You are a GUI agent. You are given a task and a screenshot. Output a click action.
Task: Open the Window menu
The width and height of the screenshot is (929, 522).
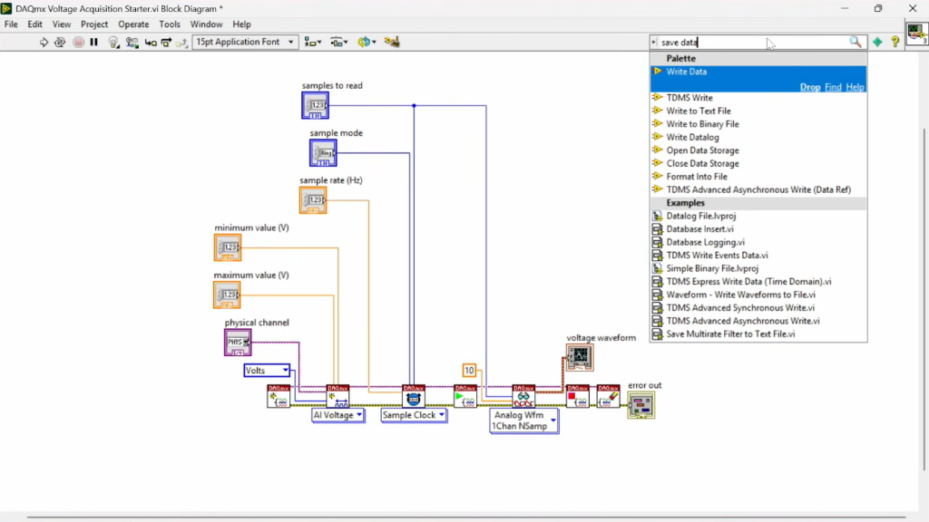(206, 24)
